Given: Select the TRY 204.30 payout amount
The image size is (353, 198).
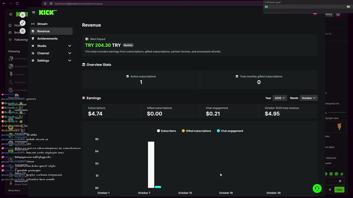Looking at the screenshot, I should pyautogui.click(x=98, y=45).
